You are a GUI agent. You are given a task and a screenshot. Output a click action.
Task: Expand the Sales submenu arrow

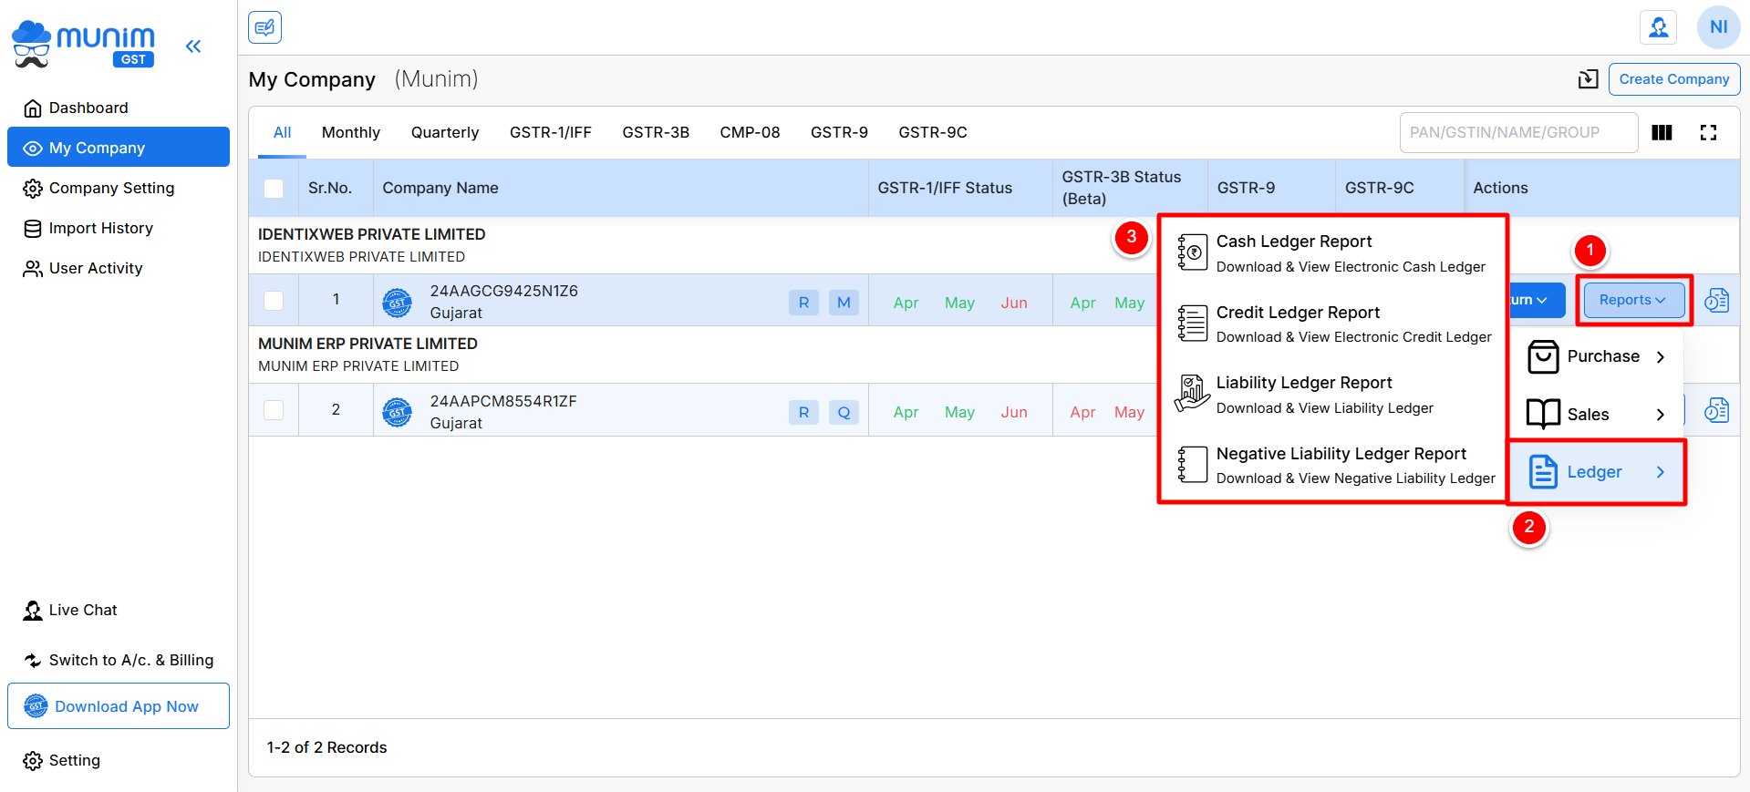point(1660,415)
